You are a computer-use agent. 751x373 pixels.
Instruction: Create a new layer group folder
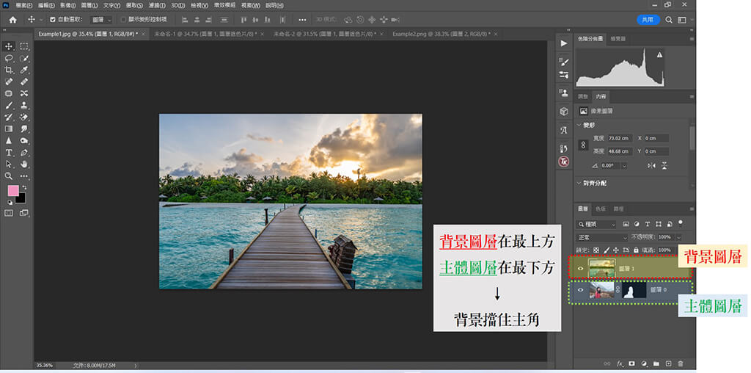[656, 364]
